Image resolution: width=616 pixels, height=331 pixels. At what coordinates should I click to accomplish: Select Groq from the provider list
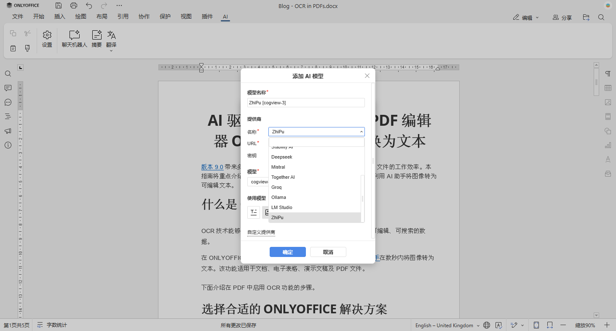tap(315, 187)
